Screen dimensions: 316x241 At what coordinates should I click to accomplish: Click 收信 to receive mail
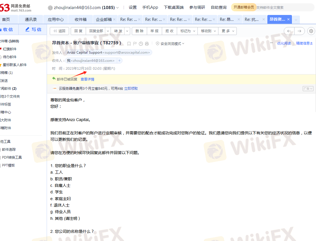(x=7, y=29)
